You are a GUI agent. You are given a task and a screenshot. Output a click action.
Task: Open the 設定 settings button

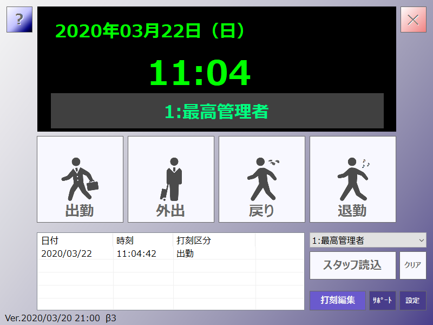412,300
